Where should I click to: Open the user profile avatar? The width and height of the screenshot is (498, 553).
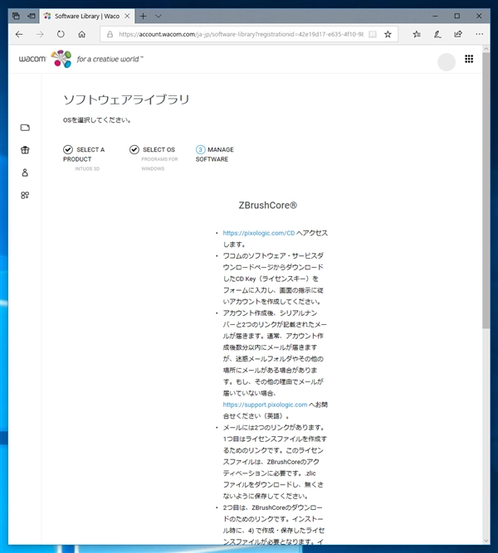pyautogui.click(x=447, y=62)
